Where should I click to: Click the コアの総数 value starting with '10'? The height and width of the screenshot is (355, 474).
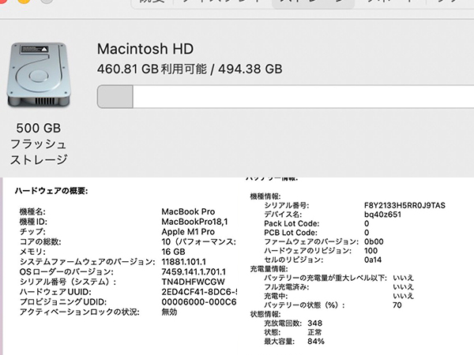click(198, 242)
